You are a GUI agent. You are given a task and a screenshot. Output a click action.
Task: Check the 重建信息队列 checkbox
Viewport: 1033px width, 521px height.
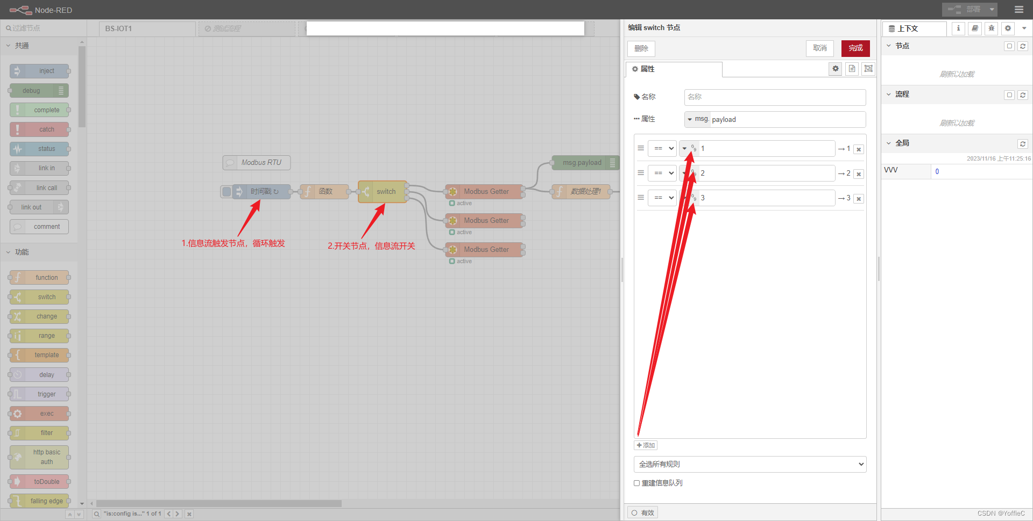click(636, 483)
